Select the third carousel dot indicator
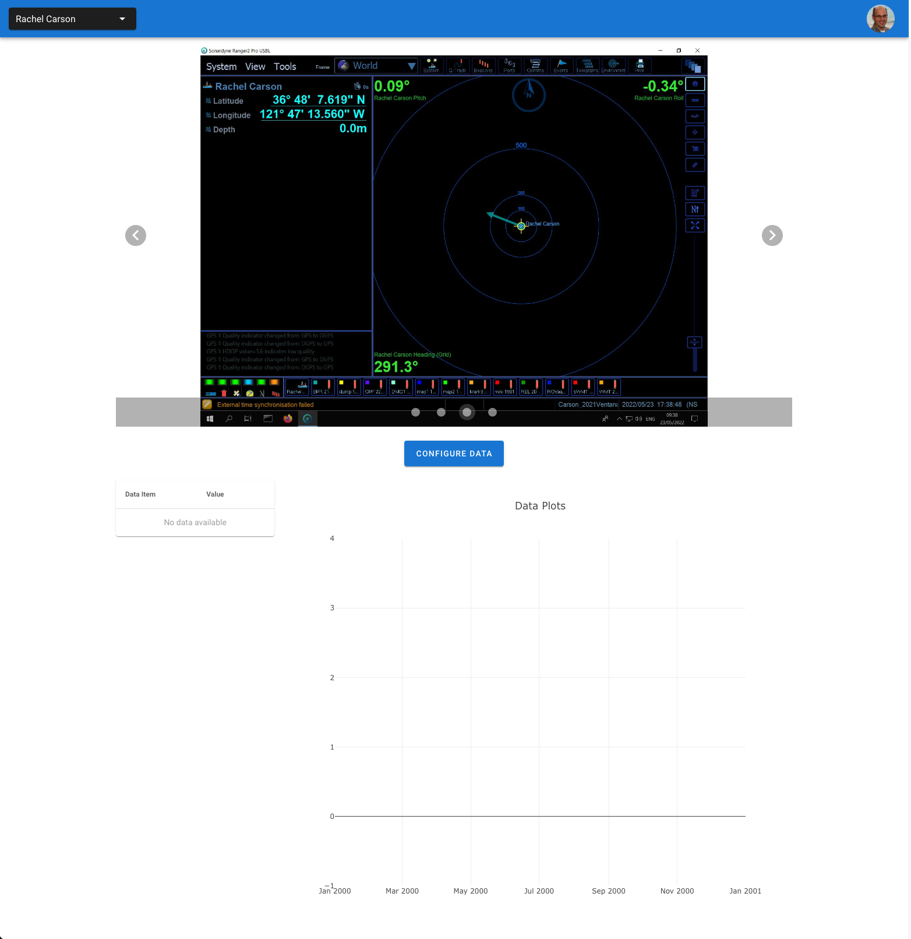 467,412
